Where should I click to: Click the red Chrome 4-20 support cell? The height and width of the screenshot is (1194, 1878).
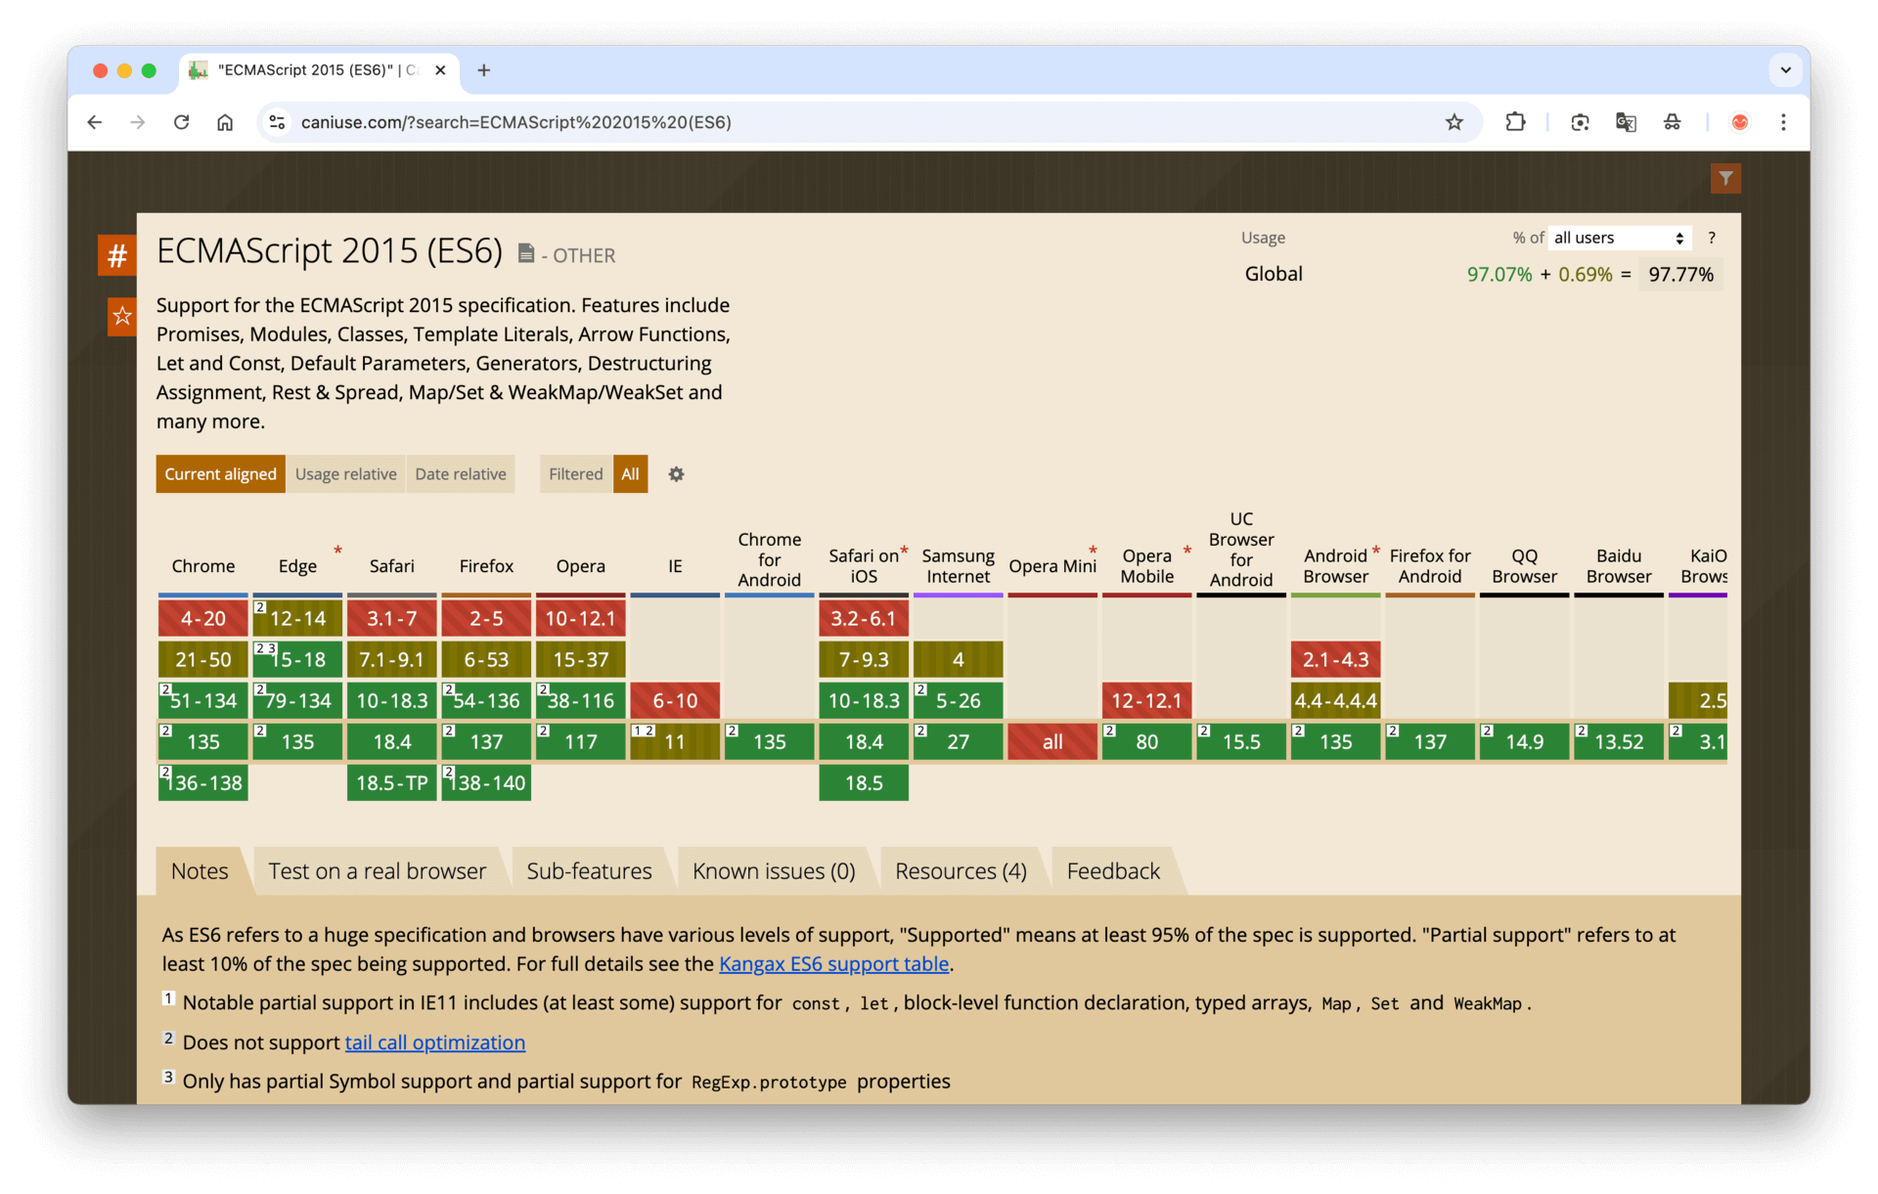[x=202, y=619]
